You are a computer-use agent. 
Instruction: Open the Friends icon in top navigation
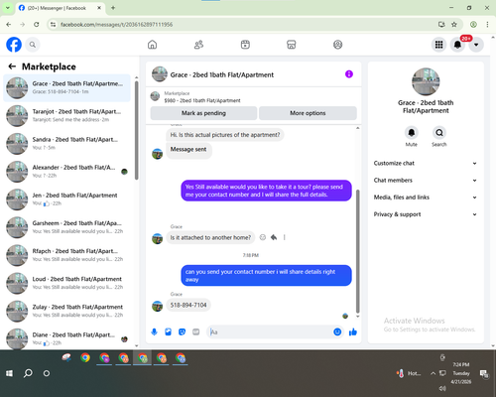[198, 45]
